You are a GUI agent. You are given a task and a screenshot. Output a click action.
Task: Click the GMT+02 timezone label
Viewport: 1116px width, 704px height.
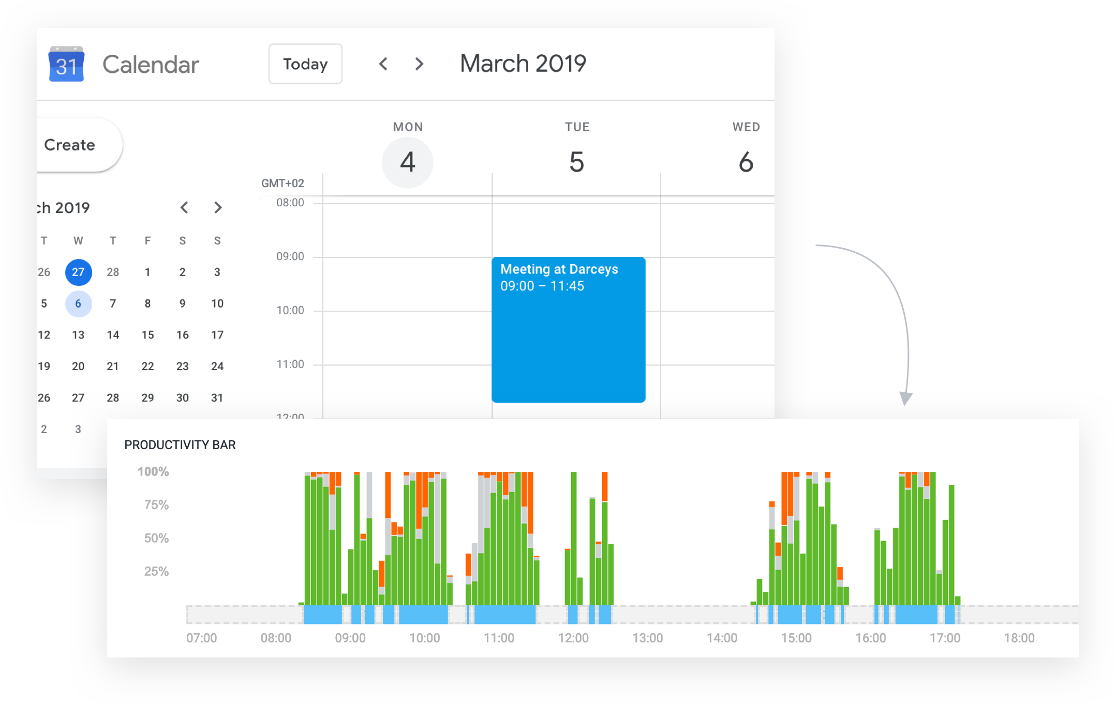click(x=282, y=183)
